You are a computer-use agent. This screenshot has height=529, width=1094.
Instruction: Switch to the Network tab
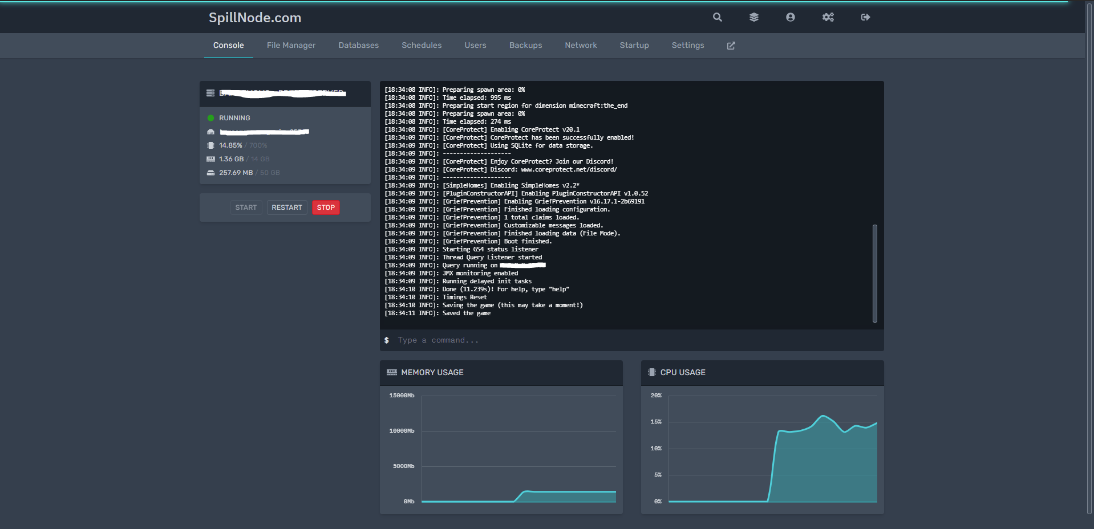click(581, 46)
